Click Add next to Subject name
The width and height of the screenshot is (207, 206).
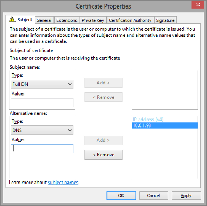pos(103,83)
